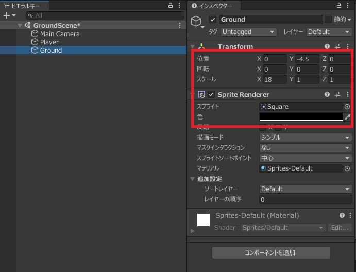Viewport: 356px width, 272px height.
Task: Open Sprites-Default material options menu
Action: [350, 215]
